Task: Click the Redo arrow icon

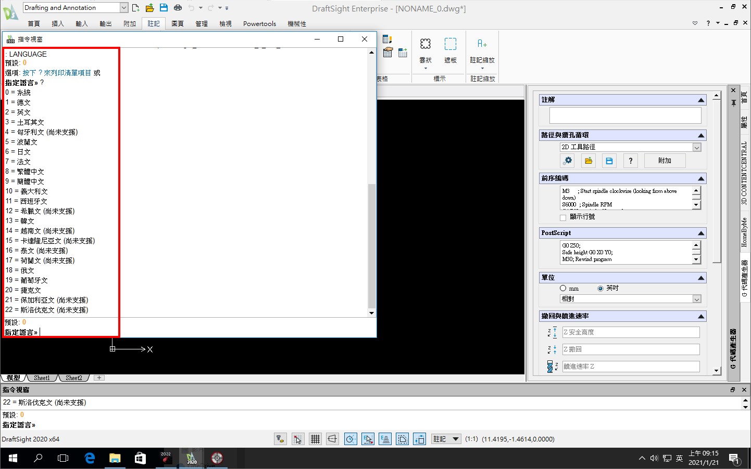Action: pyautogui.click(x=211, y=8)
